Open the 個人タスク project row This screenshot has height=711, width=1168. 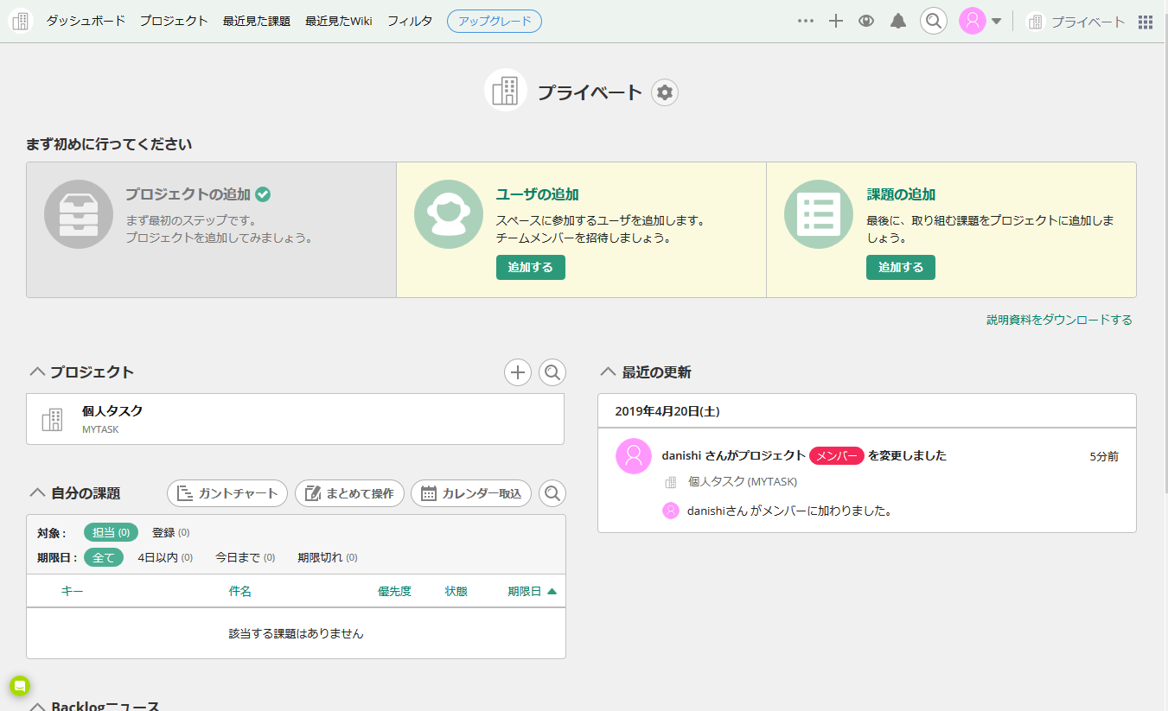[x=295, y=419]
